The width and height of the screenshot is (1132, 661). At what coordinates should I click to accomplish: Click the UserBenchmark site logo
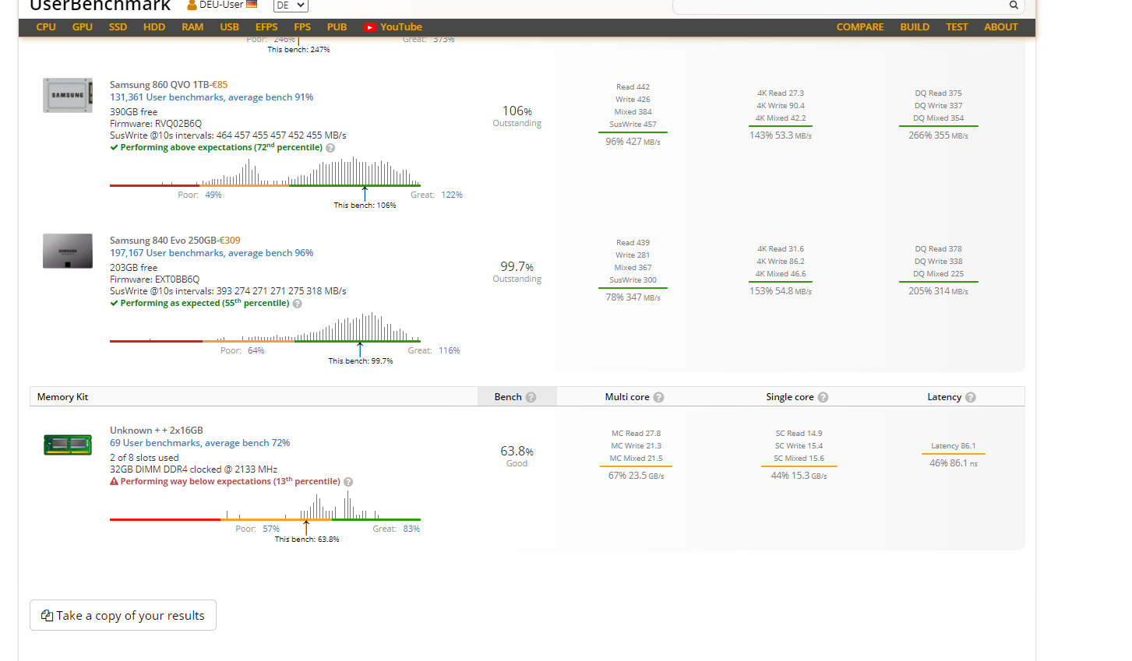coord(100,5)
